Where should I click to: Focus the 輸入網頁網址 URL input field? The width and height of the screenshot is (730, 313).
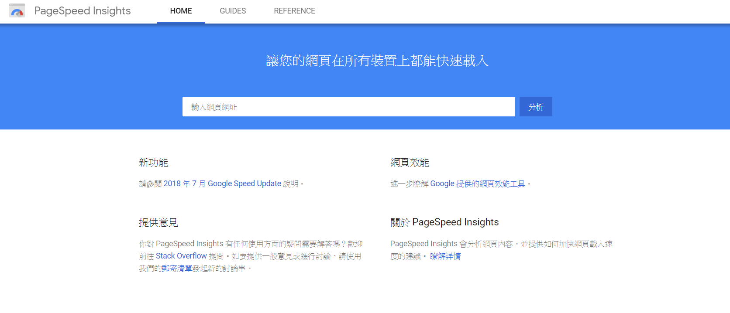[x=349, y=107]
